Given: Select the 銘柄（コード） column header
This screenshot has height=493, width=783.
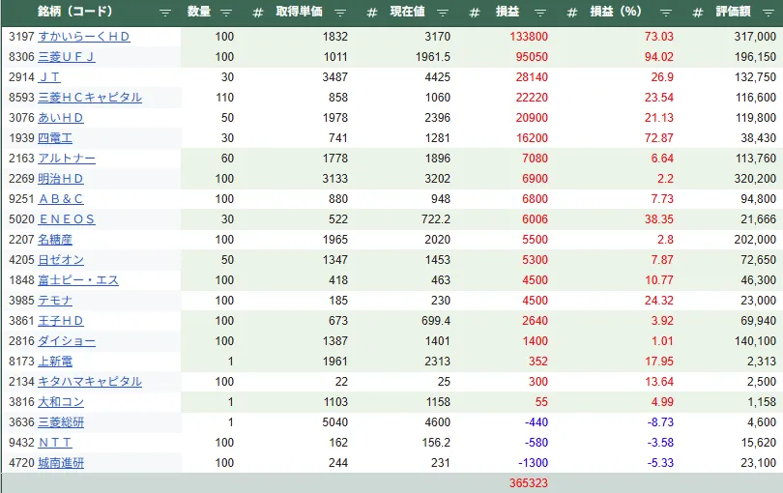Looking at the screenshot, I should point(74,12).
